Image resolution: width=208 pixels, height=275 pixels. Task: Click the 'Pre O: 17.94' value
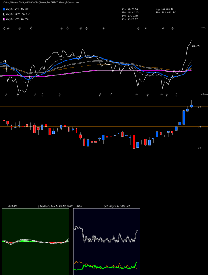point(130,9)
